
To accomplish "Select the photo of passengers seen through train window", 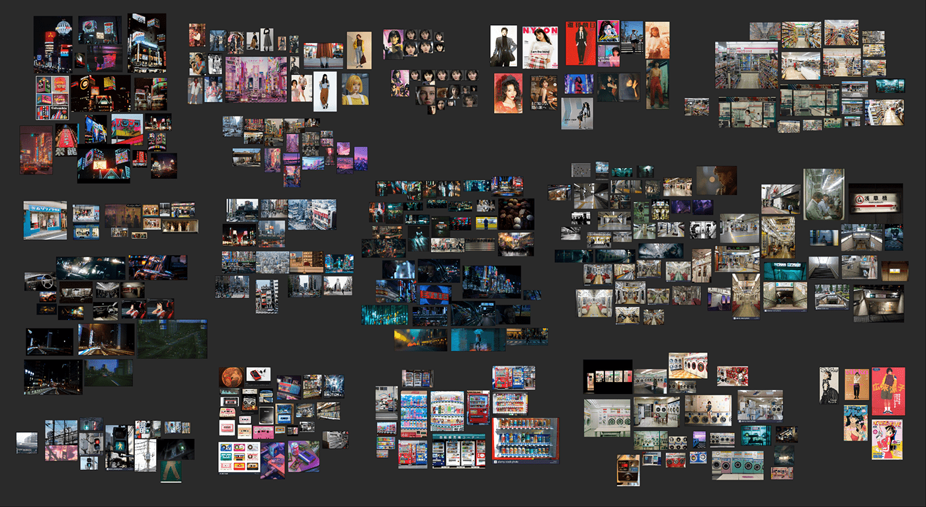I will [x=824, y=194].
